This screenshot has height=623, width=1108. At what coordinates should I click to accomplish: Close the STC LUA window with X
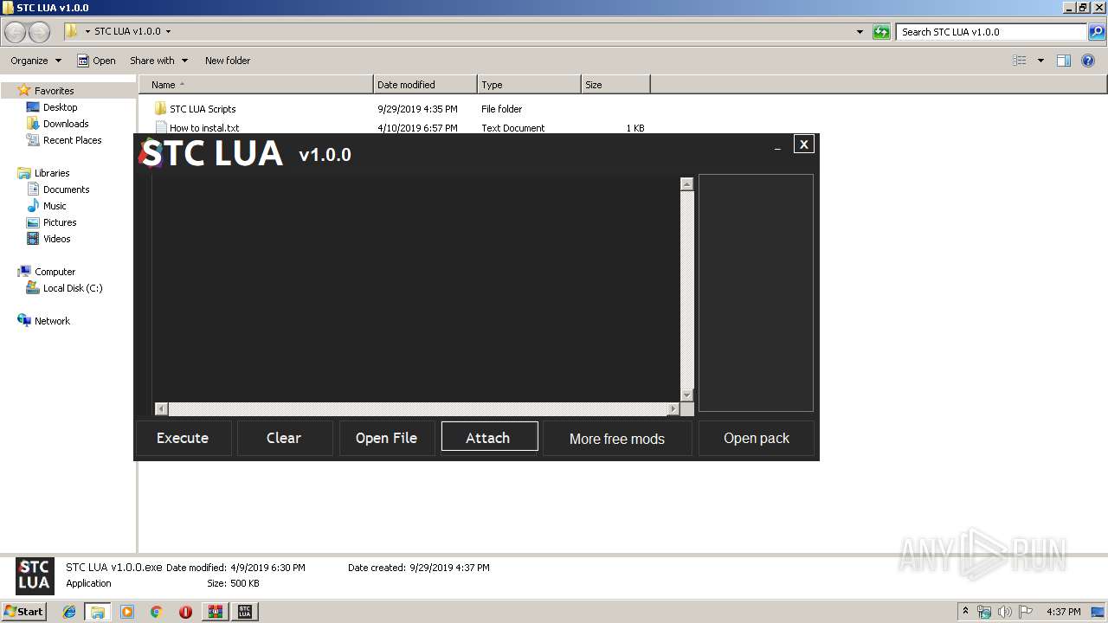(804, 145)
